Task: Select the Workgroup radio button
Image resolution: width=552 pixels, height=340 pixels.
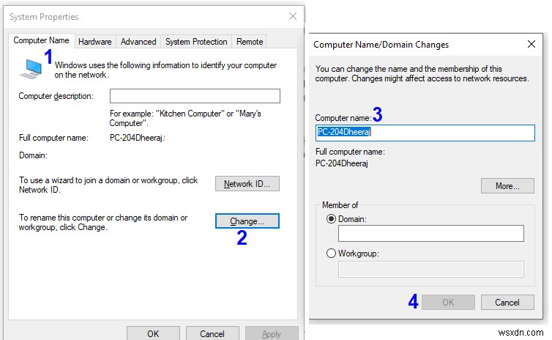Action: pos(332,254)
